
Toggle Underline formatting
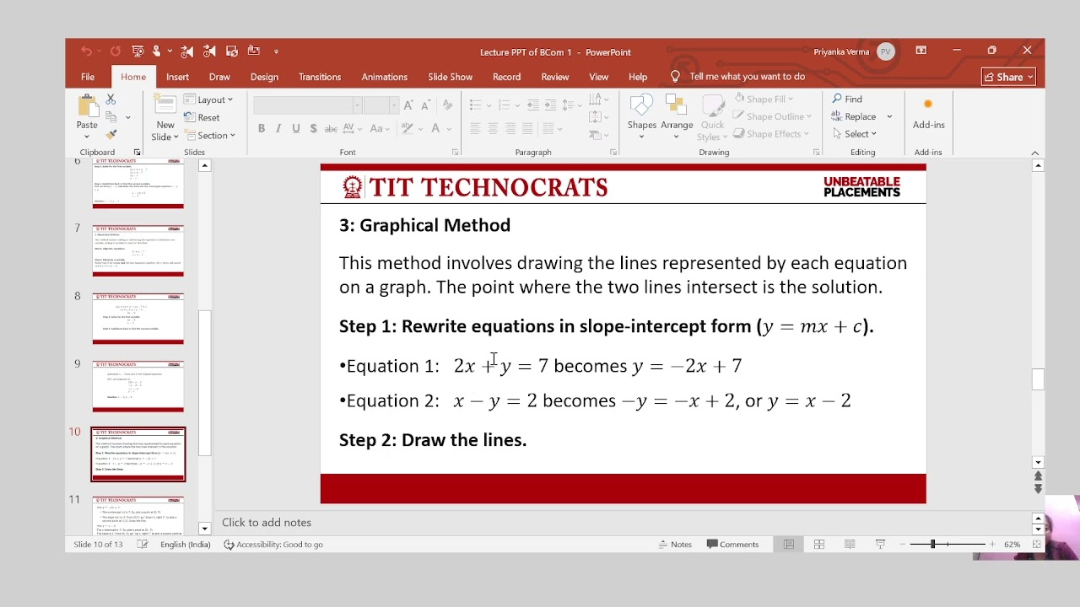pyautogui.click(x=295, y=128)
